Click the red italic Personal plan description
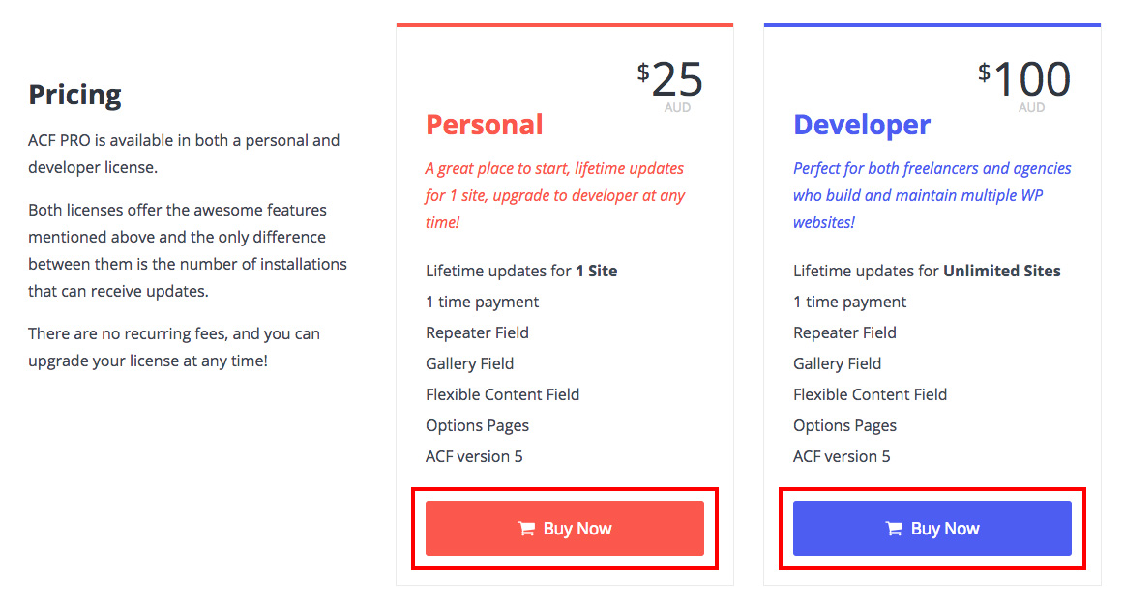The height and width of the screenshot is (606, 1124). pos(555,195)
